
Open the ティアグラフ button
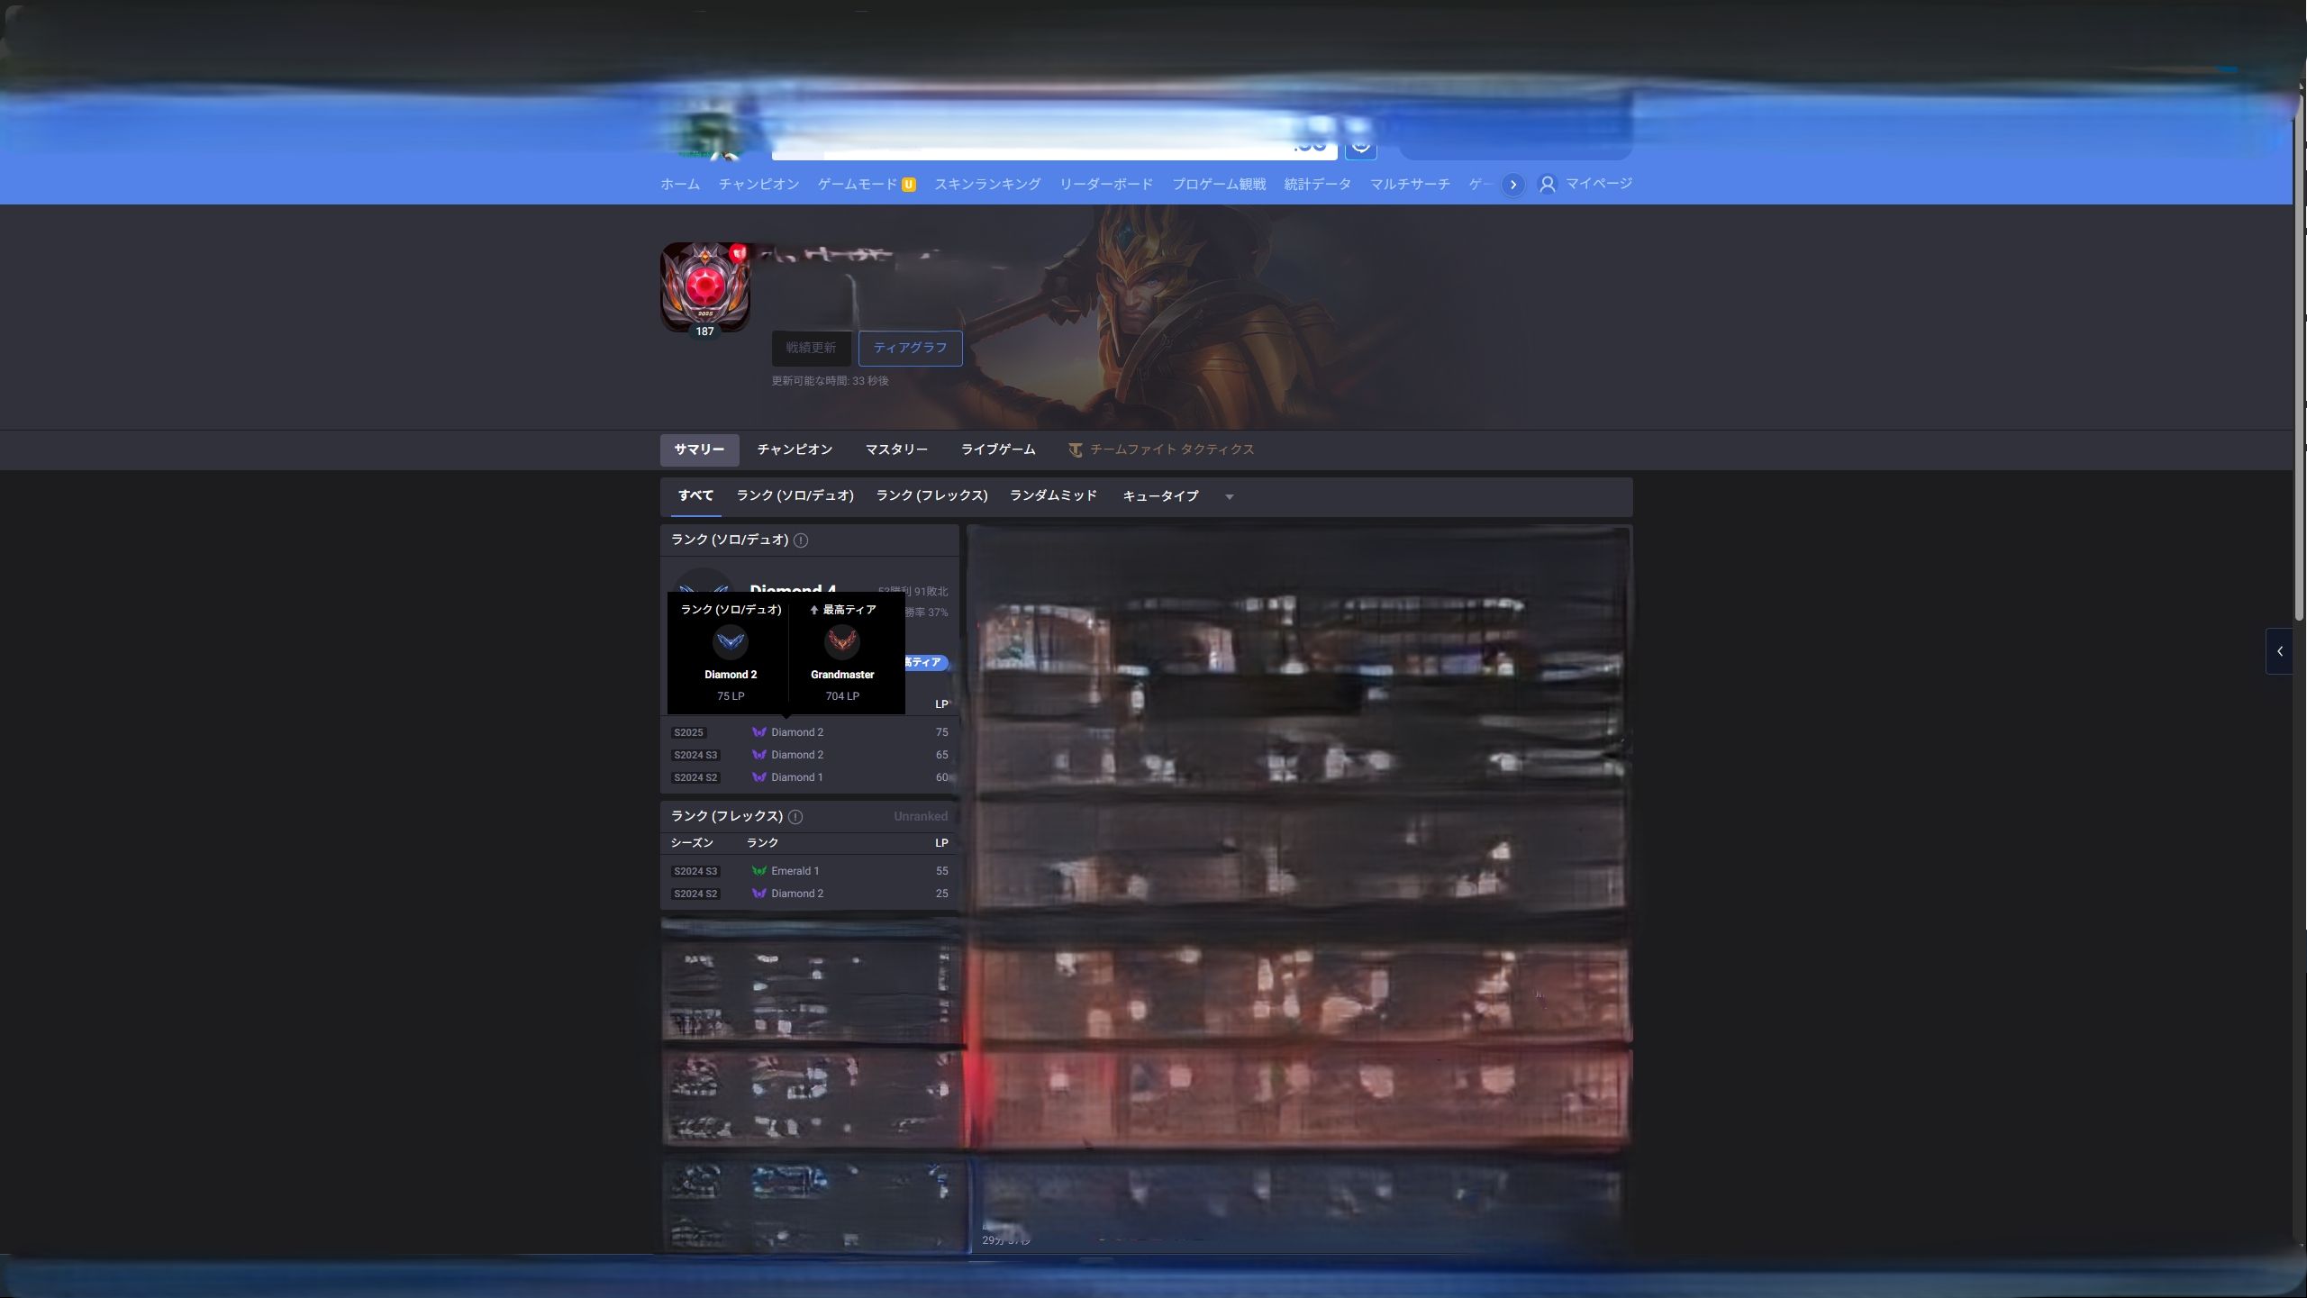(x=910, y=348)
